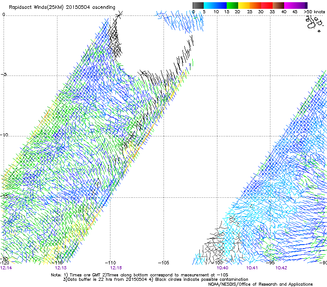Click the legend label '>50 knots'
Screen dimensions: 327x287
[314, 11]
